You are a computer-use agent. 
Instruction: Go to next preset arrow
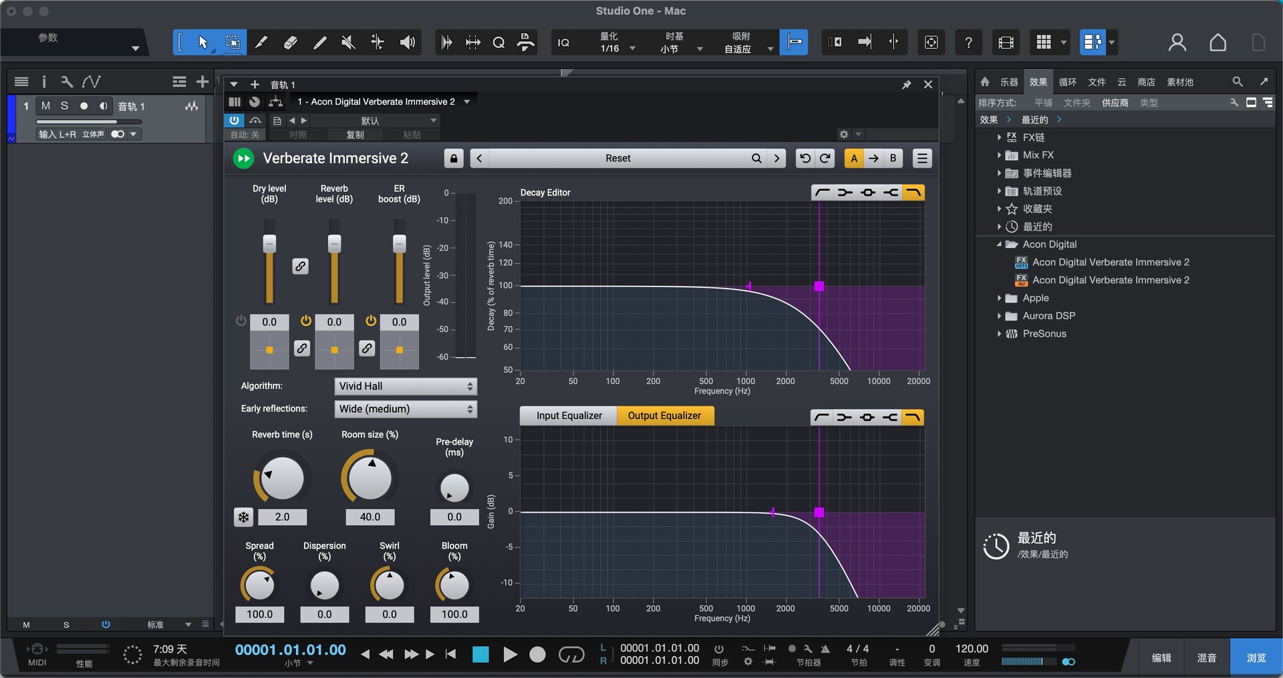click(x=776, y=158)
